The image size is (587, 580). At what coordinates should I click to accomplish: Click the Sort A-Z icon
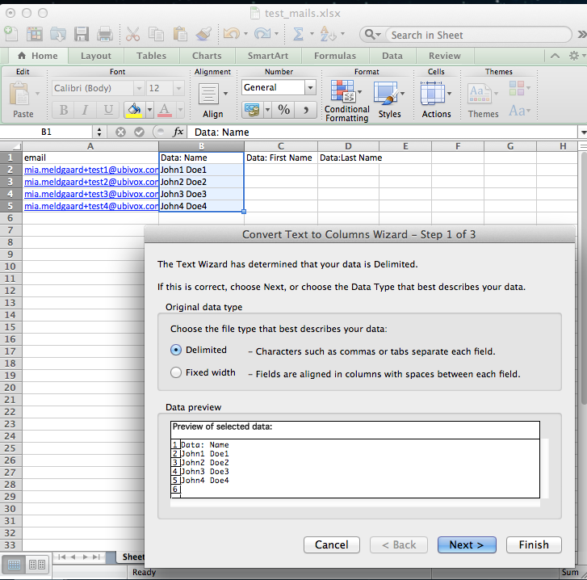tap(328, 34)
